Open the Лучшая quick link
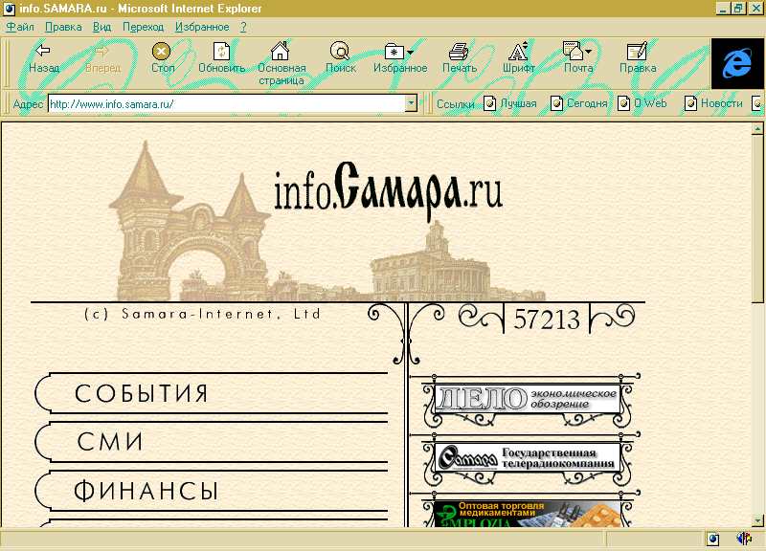 (510, 103)
